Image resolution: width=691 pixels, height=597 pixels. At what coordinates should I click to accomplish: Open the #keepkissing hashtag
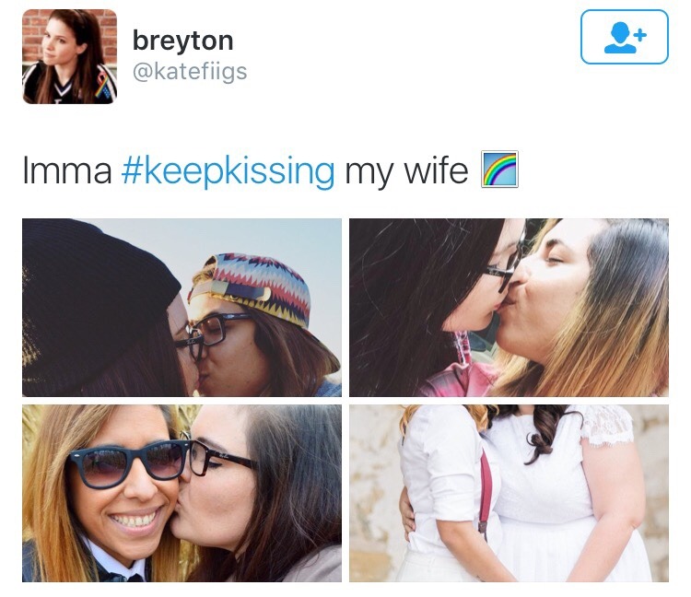[228, 172]
